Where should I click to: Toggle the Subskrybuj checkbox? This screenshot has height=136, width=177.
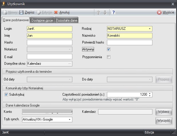(x=7, y=94)
